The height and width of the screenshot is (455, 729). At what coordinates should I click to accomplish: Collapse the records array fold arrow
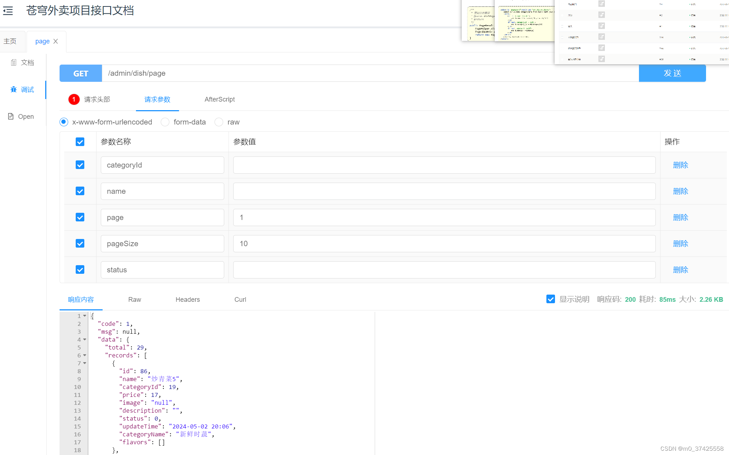point(85,355)
